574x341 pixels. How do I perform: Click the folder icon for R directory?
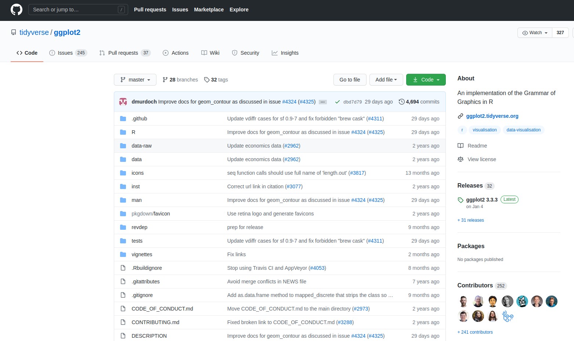click(x=123, y=132)
